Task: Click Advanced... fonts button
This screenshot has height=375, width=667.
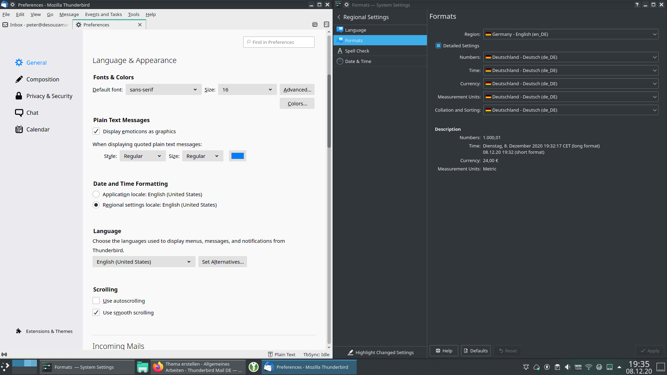Action: tap(297, 89)
